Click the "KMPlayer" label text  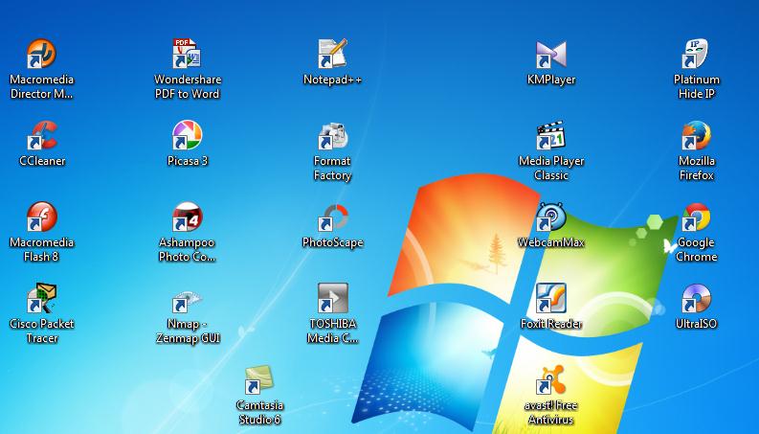551,80
